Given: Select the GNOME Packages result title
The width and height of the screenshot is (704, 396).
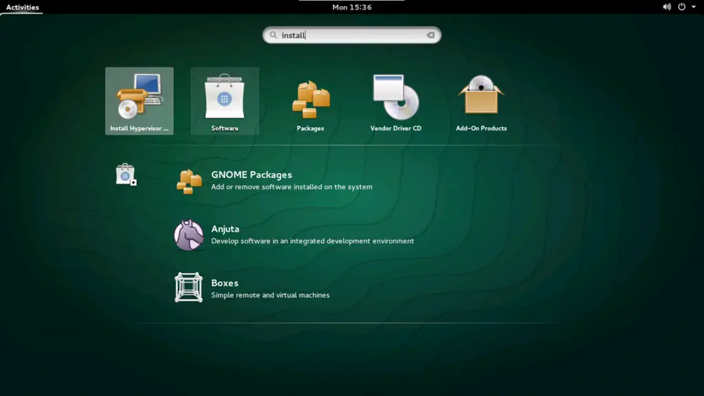Looking at the screenshot, I should (252, 175).
